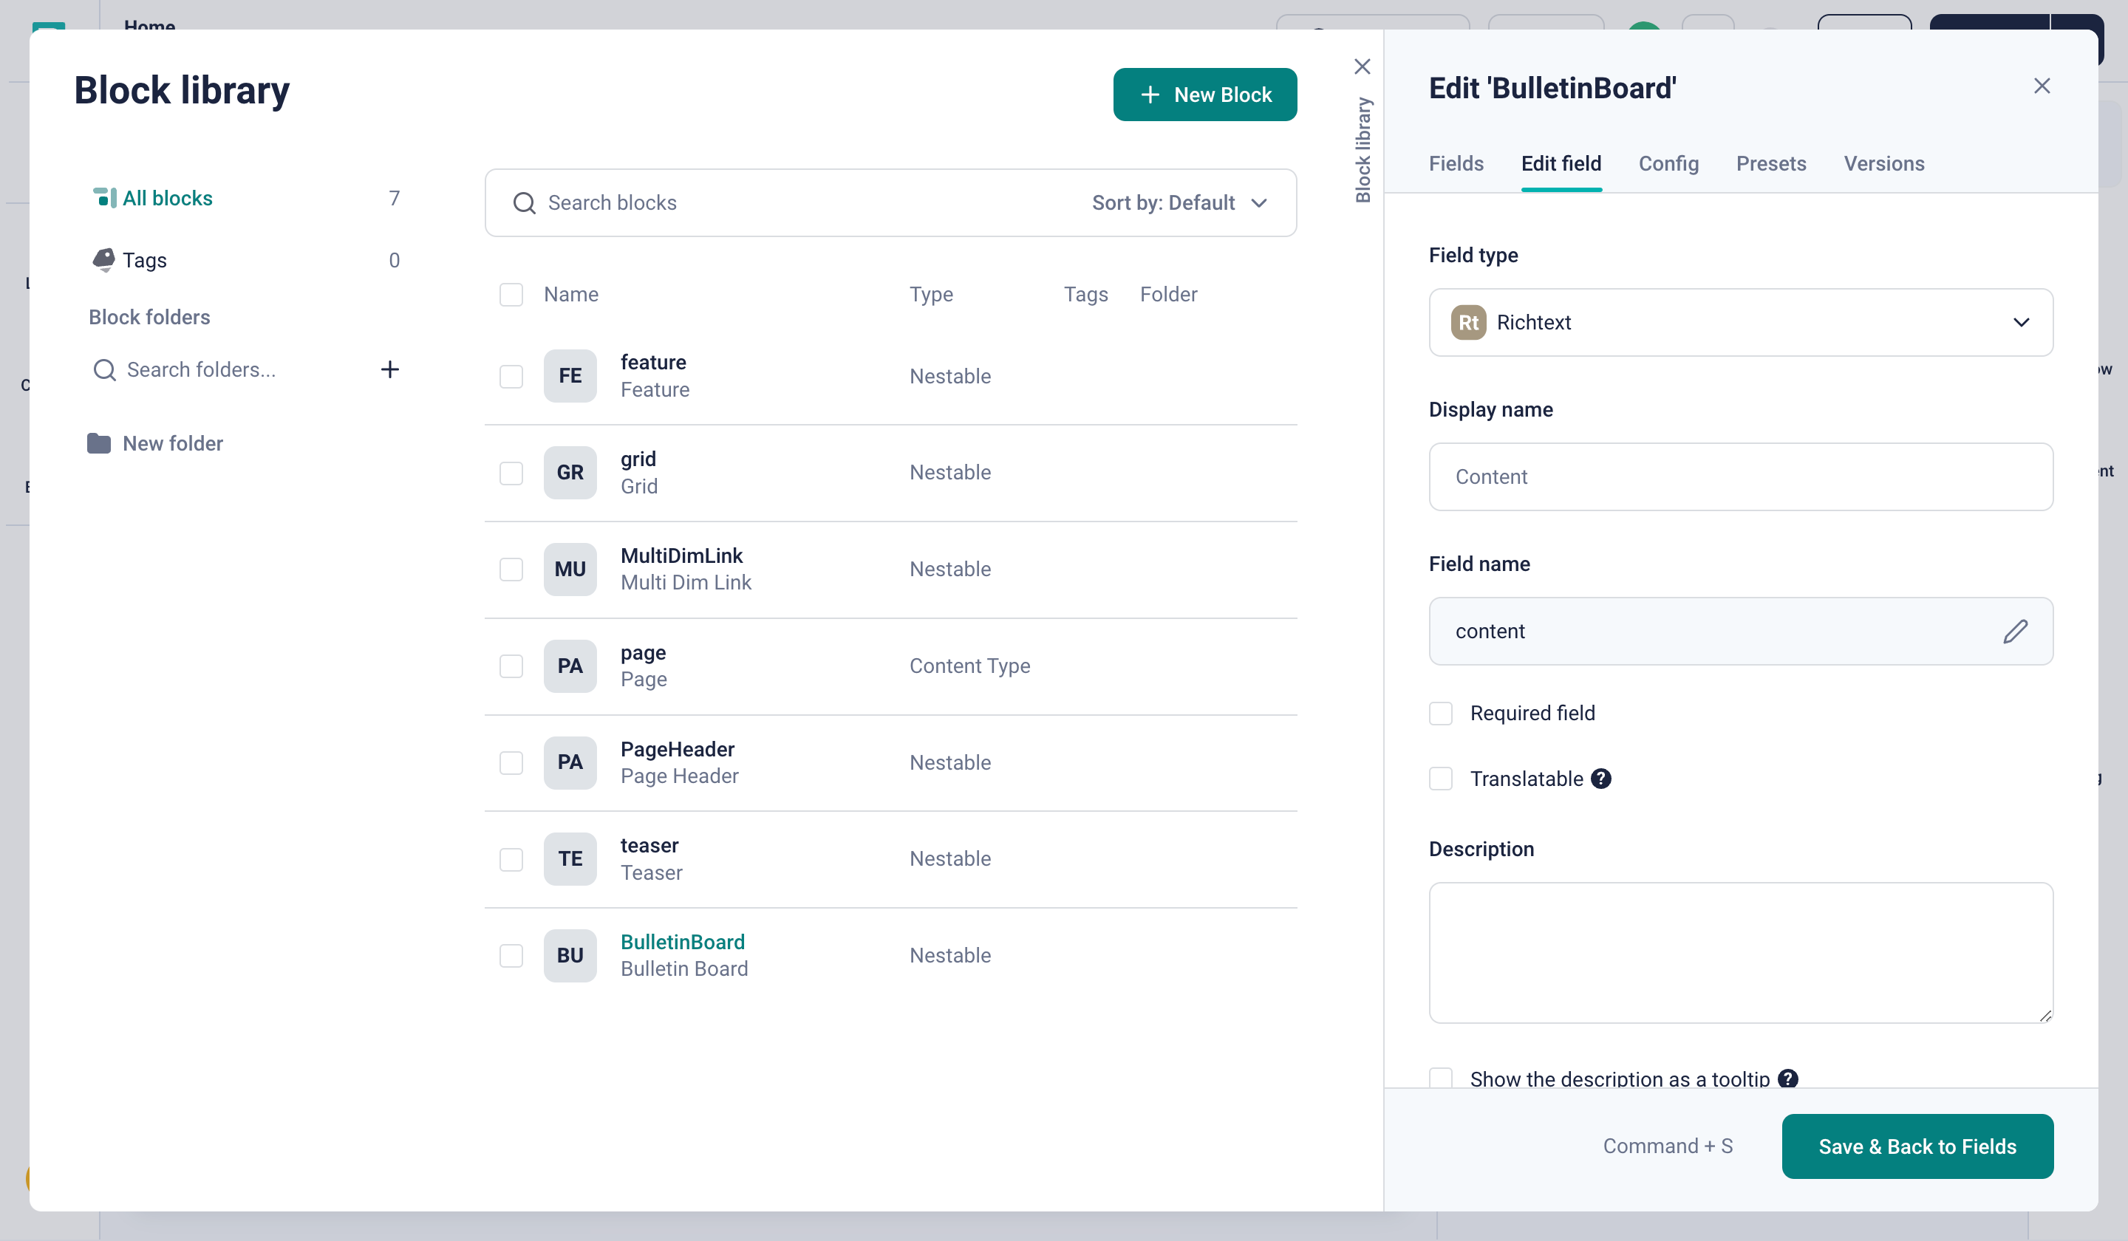Viewport: 2128px width, 1241px height.
Task: Switch to the Fields tab
Action: pyautogui.click(x=1456, y=164)
